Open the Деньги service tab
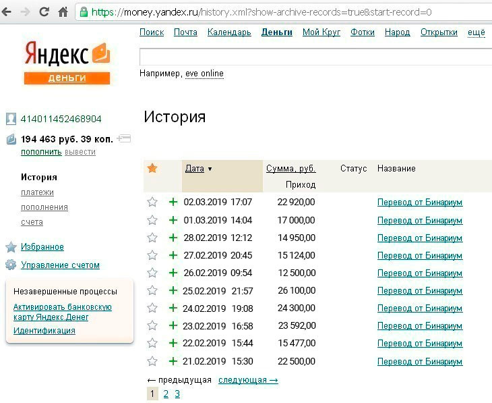Screen dimensions: 492x403 (x=277, y=32)
